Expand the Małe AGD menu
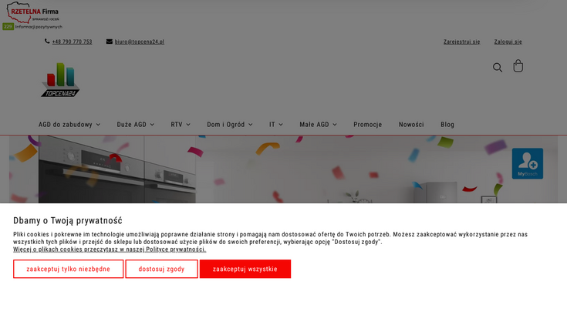Screen dimensions: 567x318 [x=318, y=125]
